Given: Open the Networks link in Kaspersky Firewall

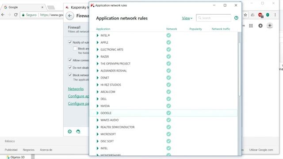Looking at the screenshot, I should click(x=76, y=89).
